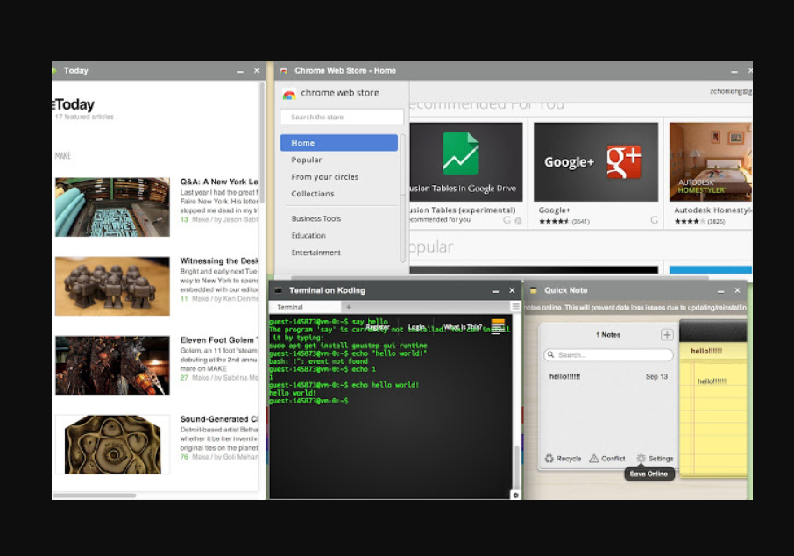Open the Sound-Generated article title

point(219,419)
